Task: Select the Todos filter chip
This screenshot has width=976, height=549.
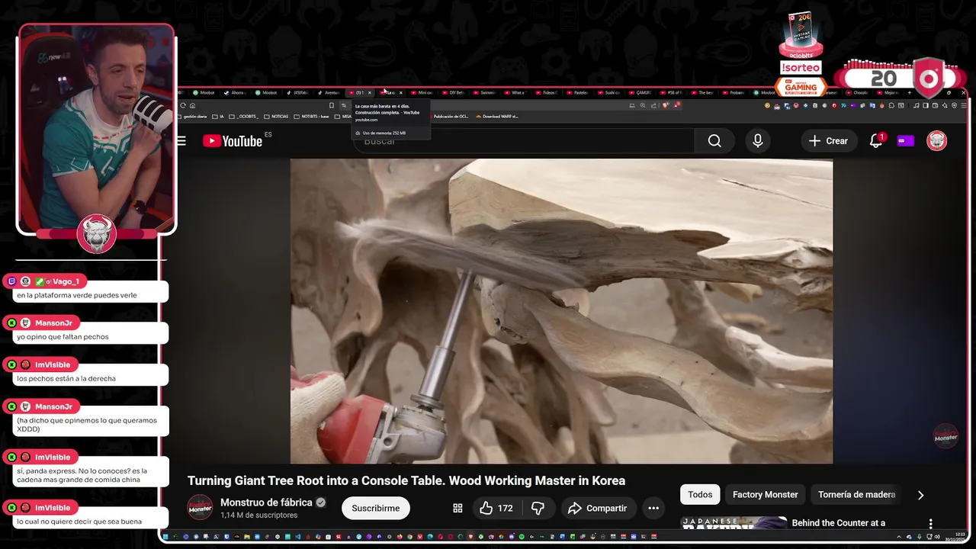Action: 700,494
